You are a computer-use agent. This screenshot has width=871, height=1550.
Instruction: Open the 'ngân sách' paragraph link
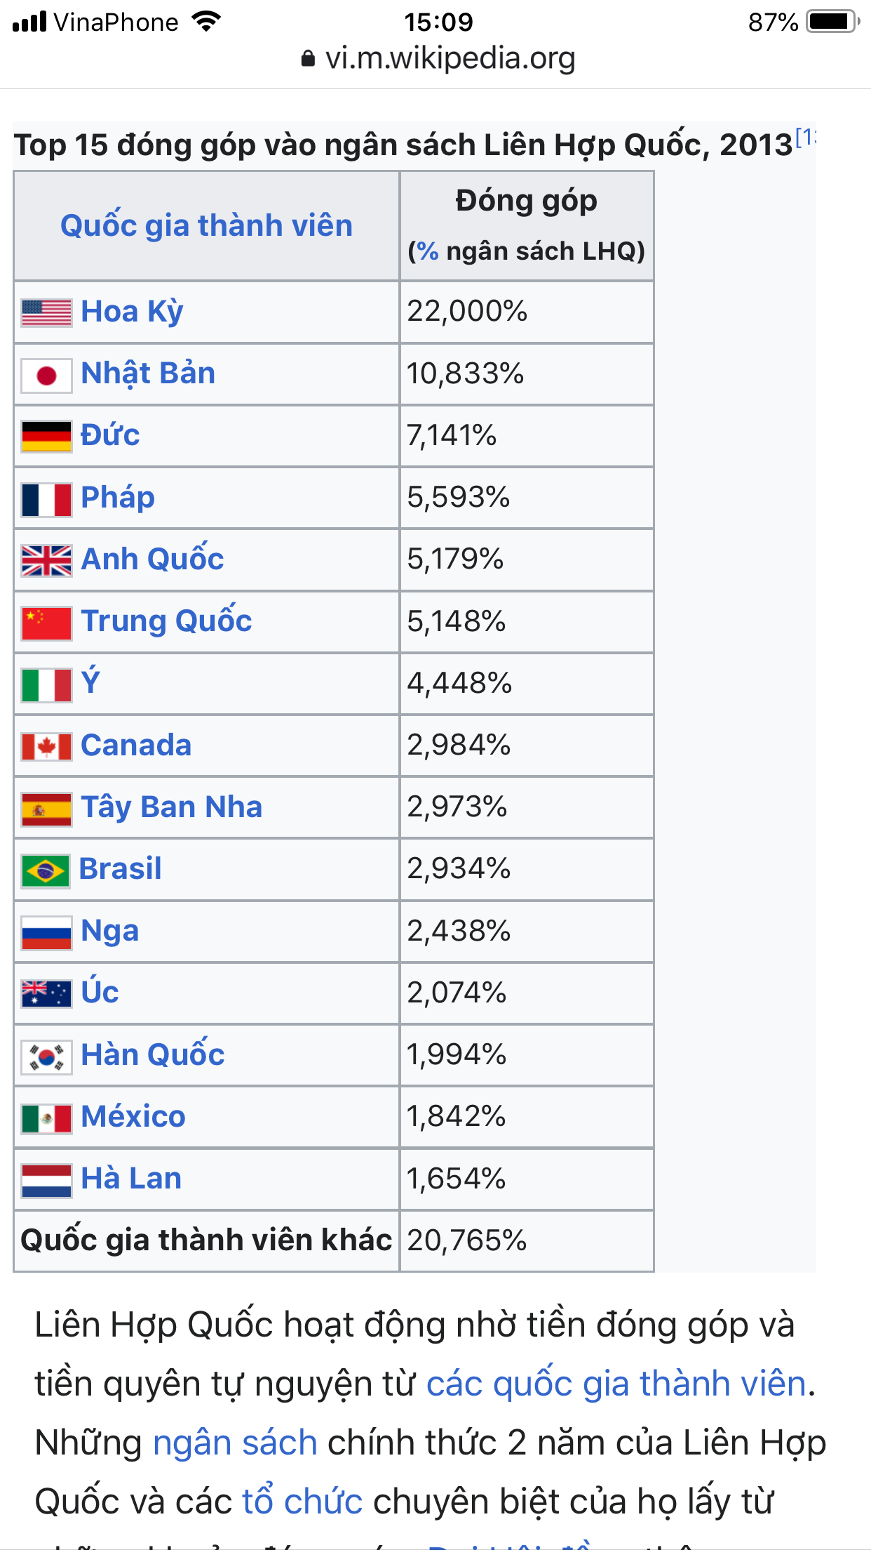pyautogui.click(x=235, y=1443)
